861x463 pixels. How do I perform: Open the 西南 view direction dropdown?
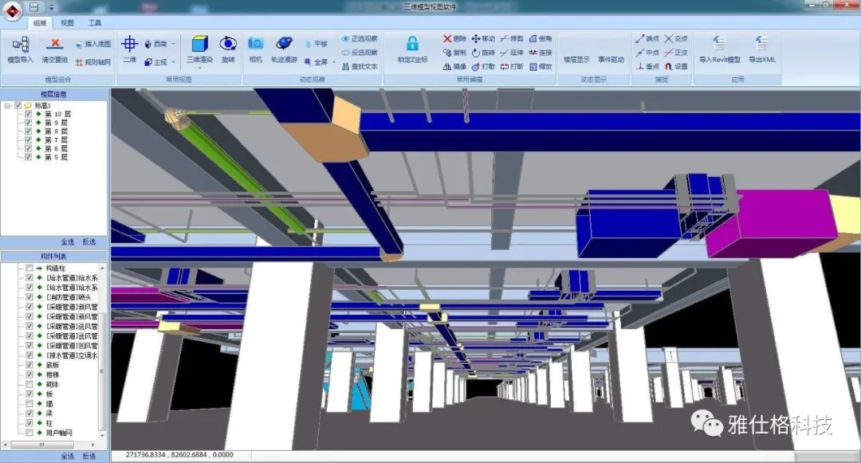(x=174, y=44)
